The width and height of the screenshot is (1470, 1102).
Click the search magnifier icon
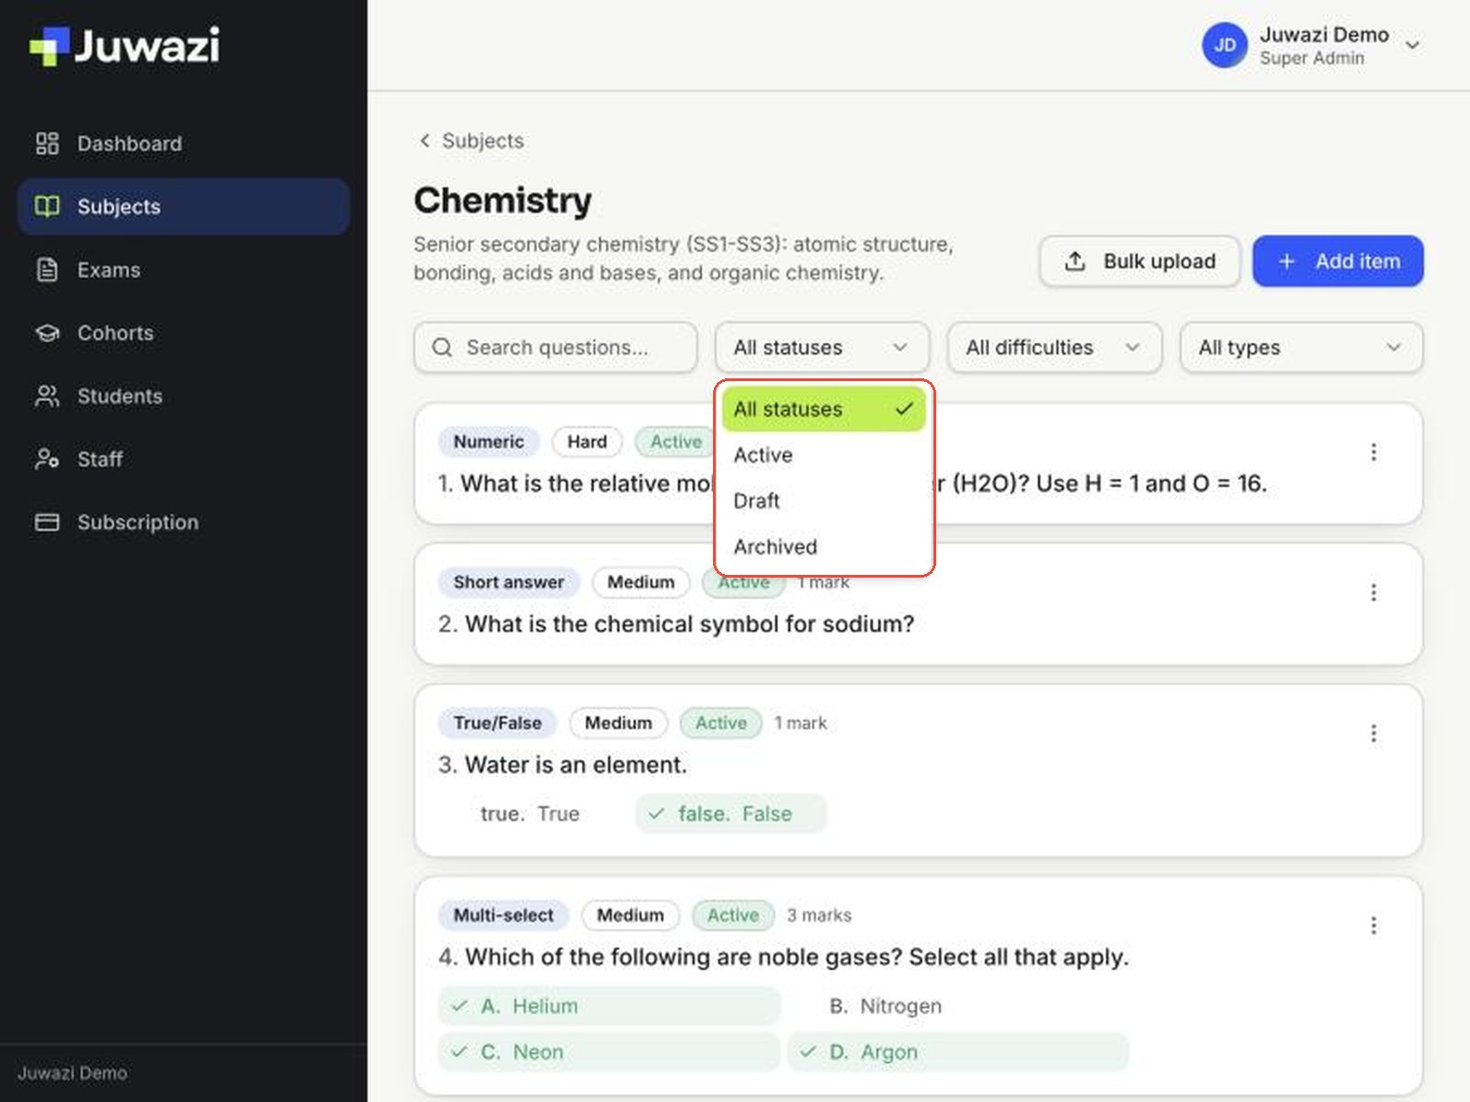coord(442,347)
